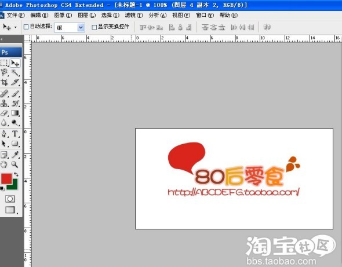
Task: Open the 组 auto-select dropdown
Action: pyautogui.click(x=70, y=27)
